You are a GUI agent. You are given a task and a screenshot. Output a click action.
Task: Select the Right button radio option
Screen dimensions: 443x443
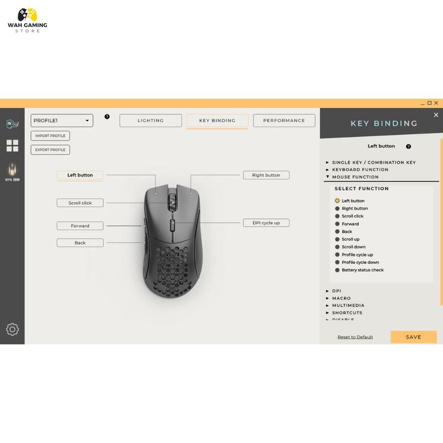pyautogui.click(x=337, y=209)
